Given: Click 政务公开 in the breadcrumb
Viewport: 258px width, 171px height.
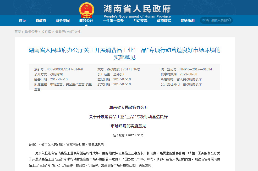Looking at the screenshot, I should (x=31, y=32).
